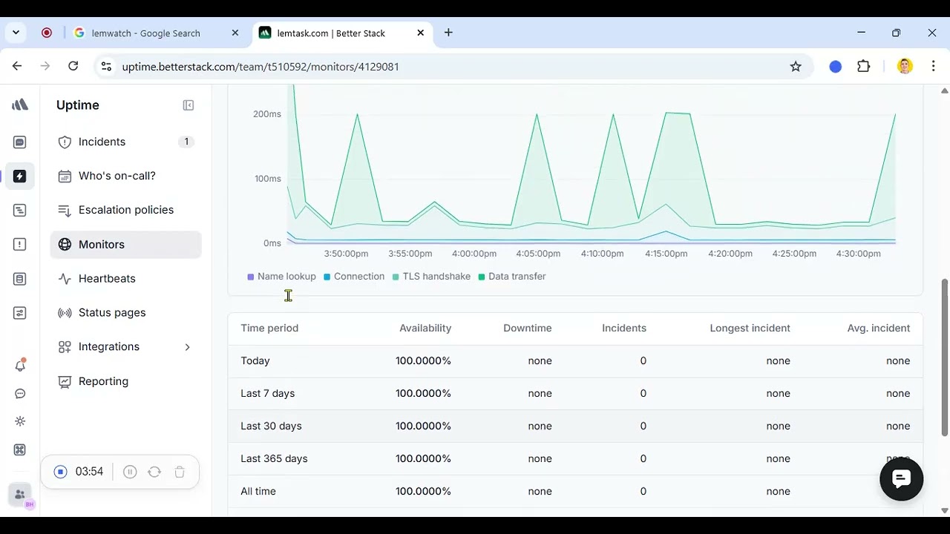Open Reporting section
This screenshot has height=534, width=950.
pos(125,381)
